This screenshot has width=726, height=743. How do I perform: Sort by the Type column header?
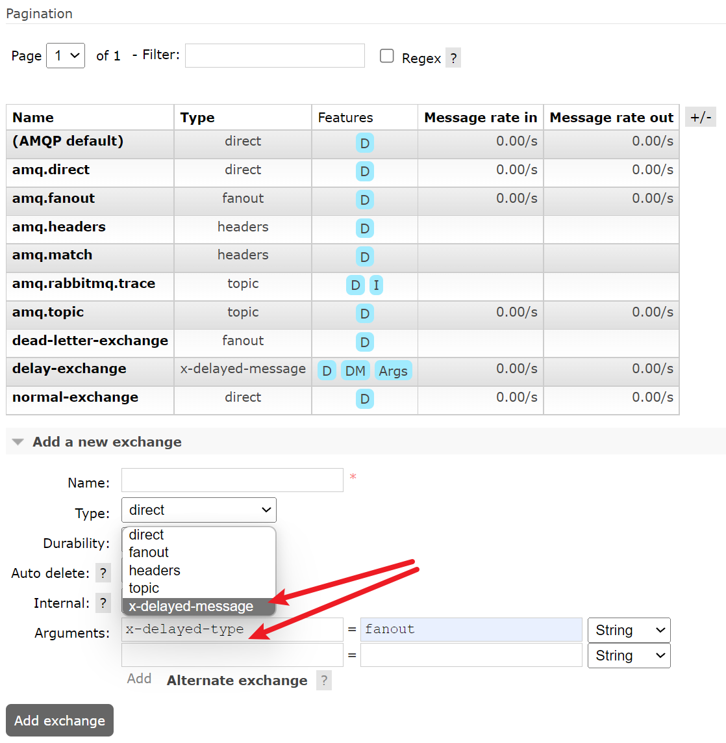[197, 118]
